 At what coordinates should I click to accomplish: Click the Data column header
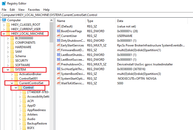coord(120,21)
